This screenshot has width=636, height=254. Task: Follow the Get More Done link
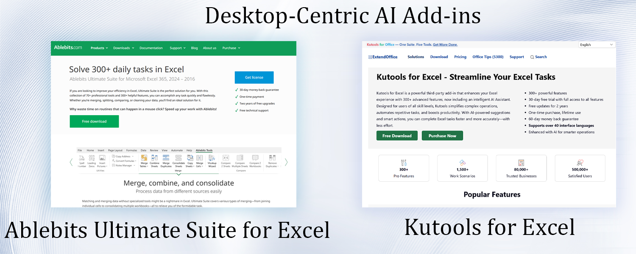point(445,44)
